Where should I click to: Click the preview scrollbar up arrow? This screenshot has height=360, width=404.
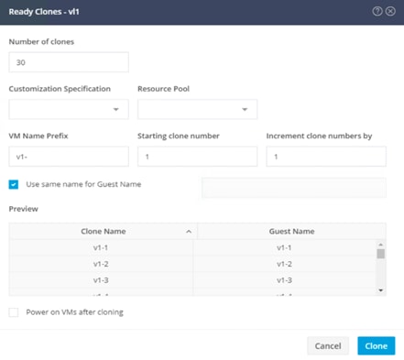pyautogui.click(x=380, y=245)
